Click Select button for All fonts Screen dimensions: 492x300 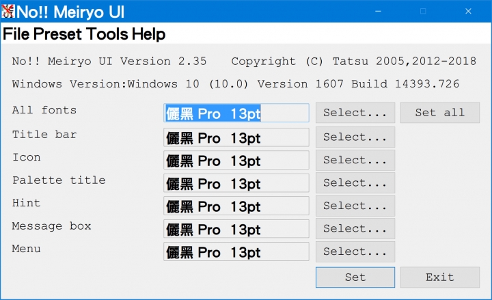tap(355, 112)
